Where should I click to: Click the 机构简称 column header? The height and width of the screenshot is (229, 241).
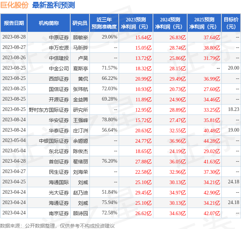click(x=49, y=23)
